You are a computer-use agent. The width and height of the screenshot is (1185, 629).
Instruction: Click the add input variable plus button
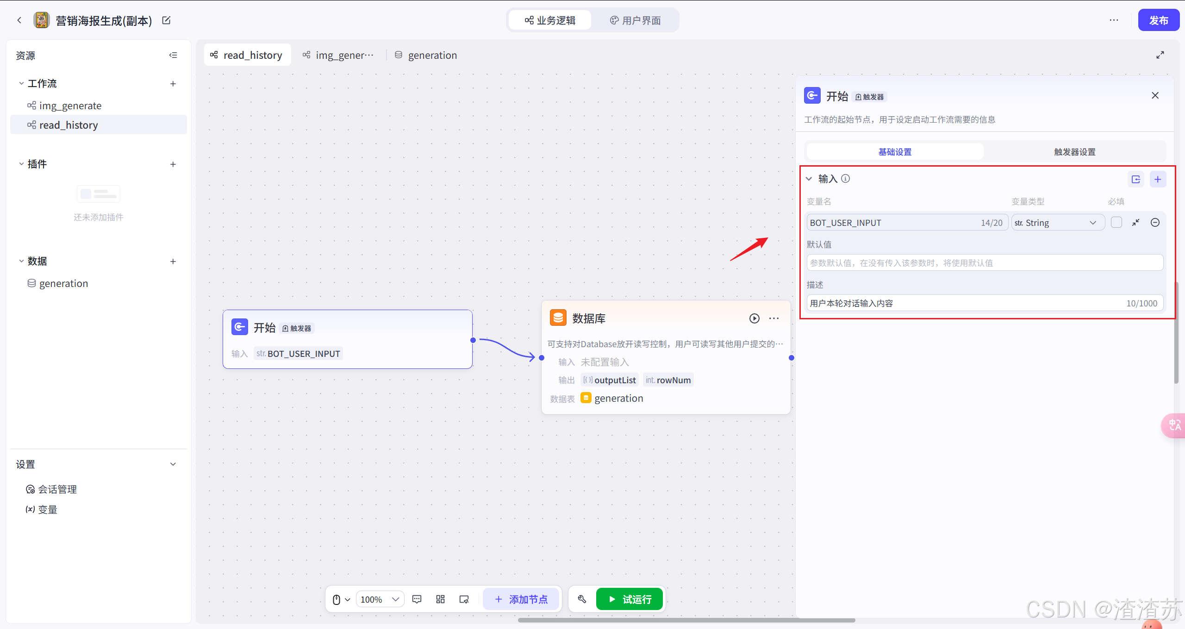[x=1157, y=179]
